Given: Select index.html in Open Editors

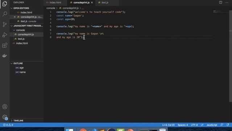Looking at the screenshot, I should 26,12.
